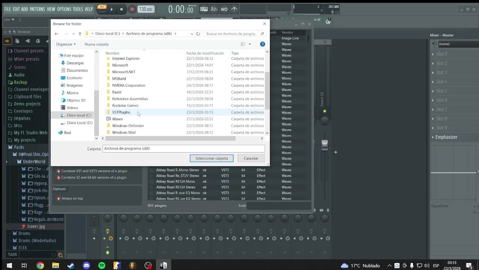
Task: Open the TOOLS menu
Action: (x=78, y=9)
